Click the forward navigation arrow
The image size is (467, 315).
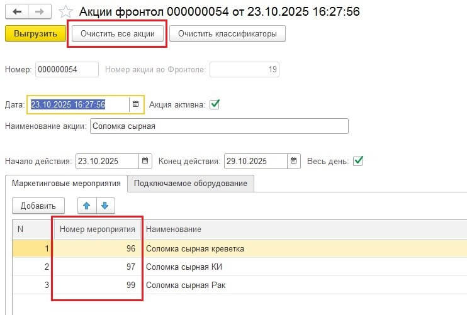[39, 12]
